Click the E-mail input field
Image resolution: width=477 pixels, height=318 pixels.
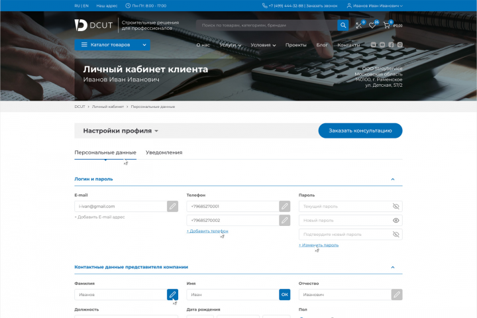[x=121, y=206]
